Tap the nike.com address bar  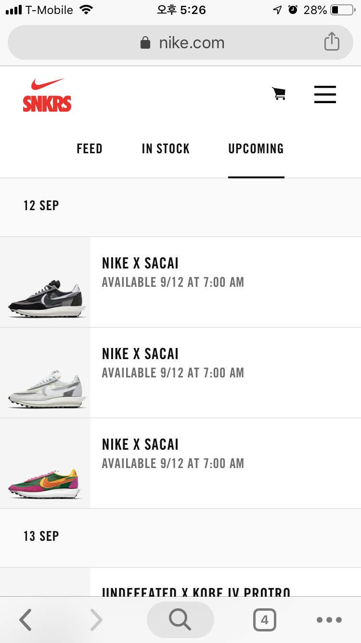[x=182, y=43]
